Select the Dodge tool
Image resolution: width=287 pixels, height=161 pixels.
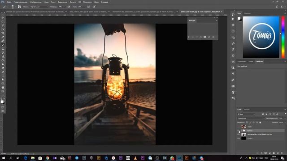click(x=3, y=68)
